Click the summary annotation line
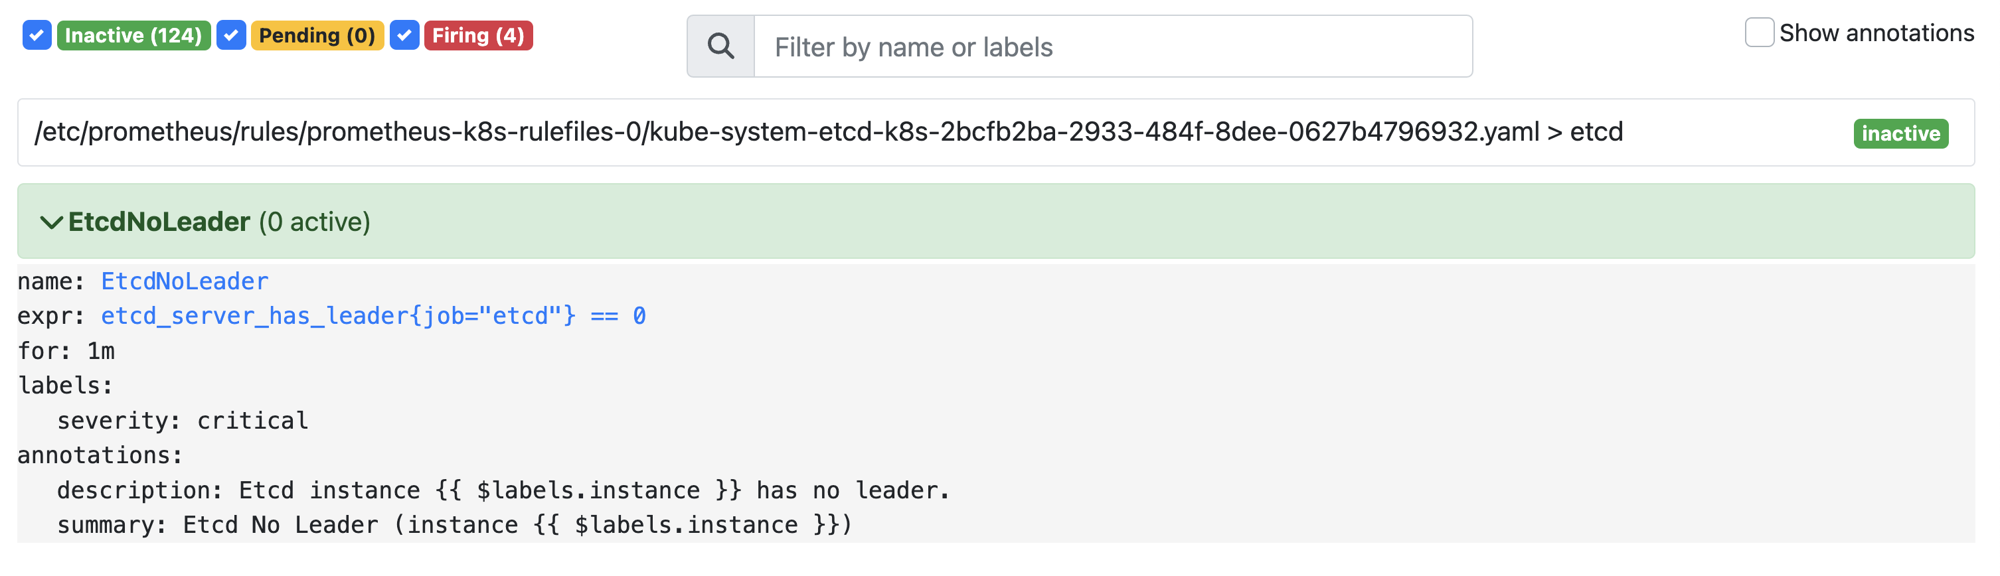The width and height of the screenshot is (2000, 576). (x=454, y=526)
